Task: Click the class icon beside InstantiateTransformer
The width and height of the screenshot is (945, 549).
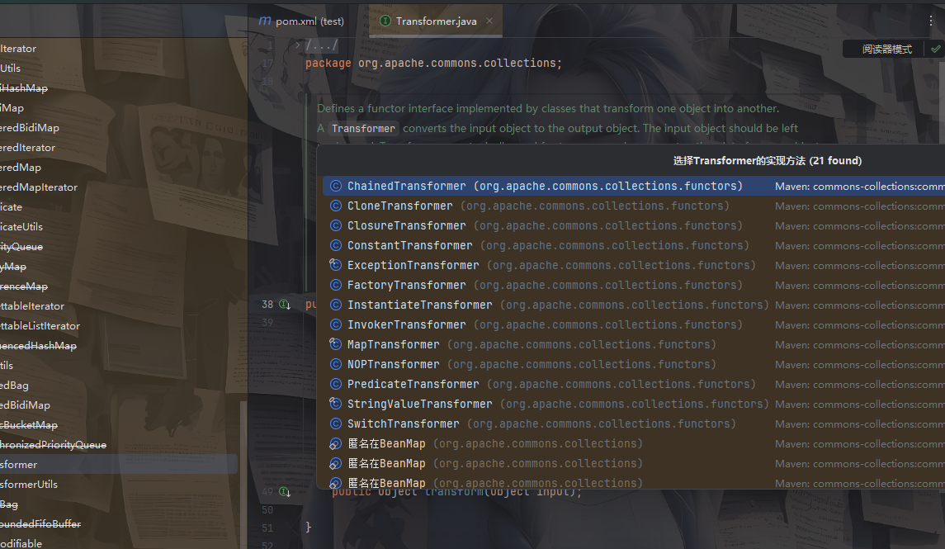Action: [336, 305]
